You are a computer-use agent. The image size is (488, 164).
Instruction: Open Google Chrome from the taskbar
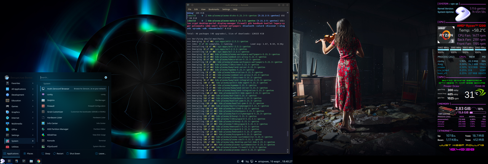39,161
